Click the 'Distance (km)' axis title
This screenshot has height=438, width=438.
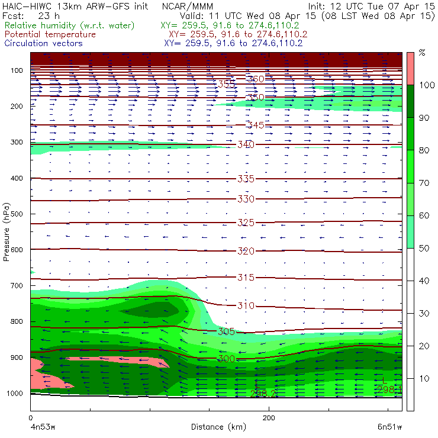click(x=218, y=427)
